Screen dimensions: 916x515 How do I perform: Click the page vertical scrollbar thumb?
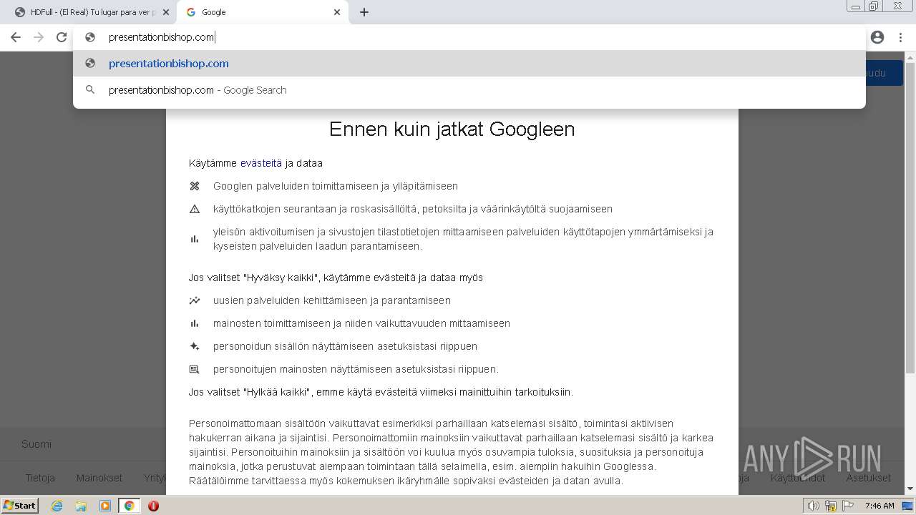pos(910,218)
